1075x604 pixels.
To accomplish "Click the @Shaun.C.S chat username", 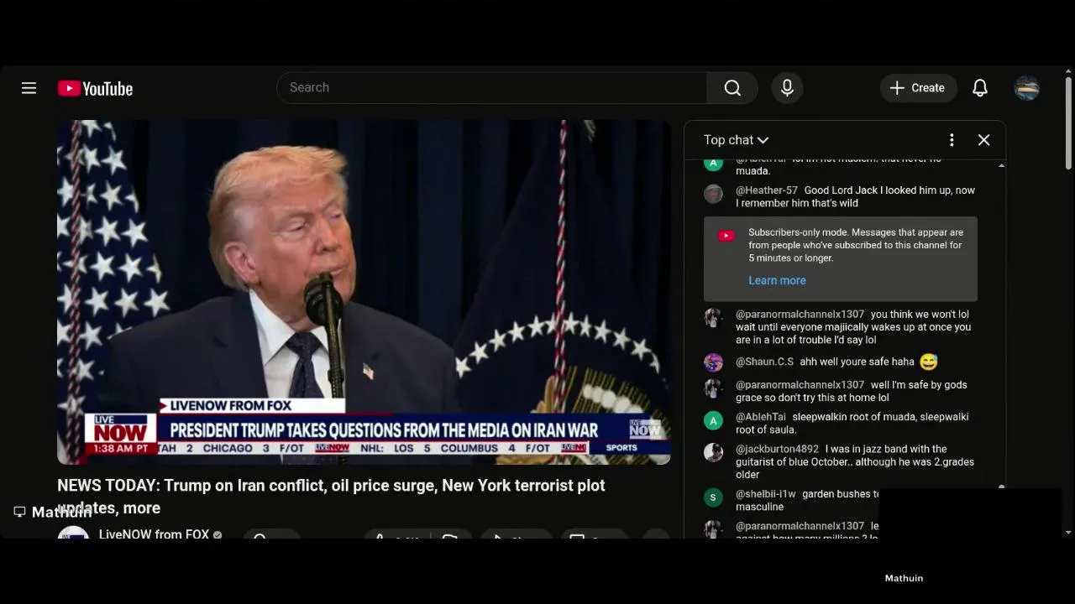I will click(764, 362).
